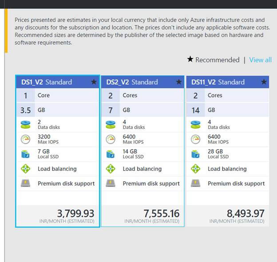Click the Max IOPS gauge icon in DS1_V2

(x=25, y=139)
